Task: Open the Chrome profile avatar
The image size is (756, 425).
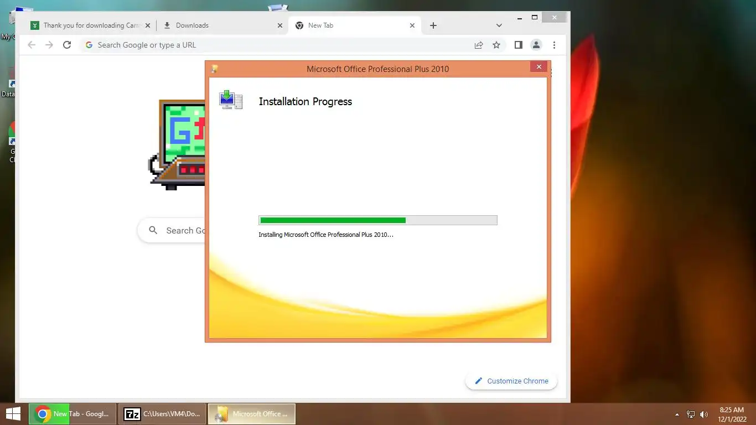Action: [536, 45]
